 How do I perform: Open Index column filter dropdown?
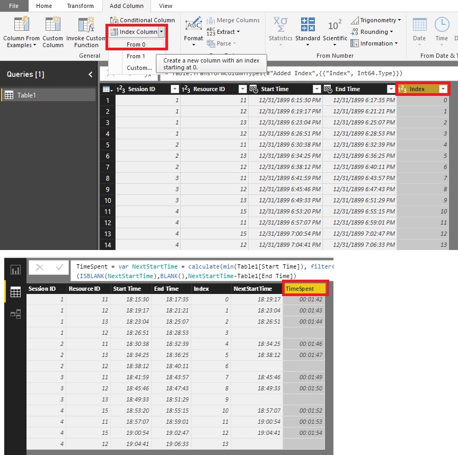(443, 90)
